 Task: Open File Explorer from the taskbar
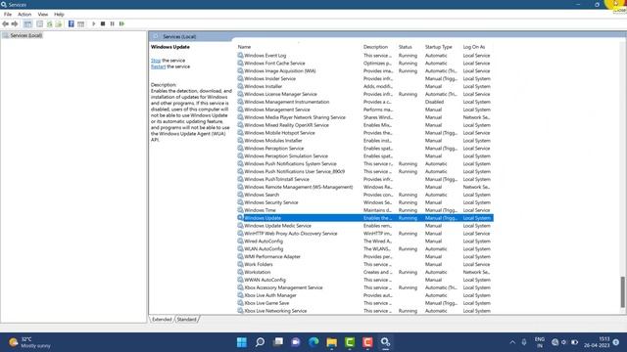[x=332, y=342]
